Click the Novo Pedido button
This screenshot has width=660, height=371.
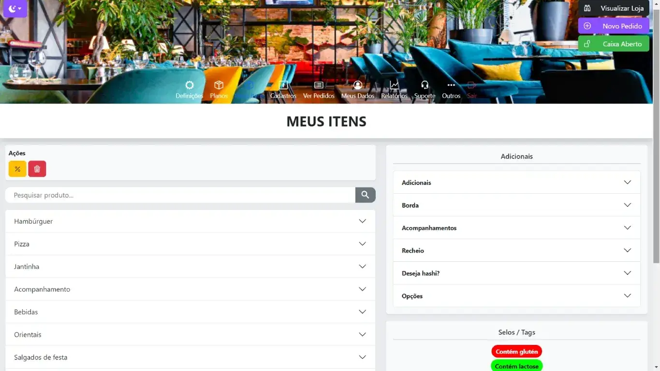click(614, 26)
